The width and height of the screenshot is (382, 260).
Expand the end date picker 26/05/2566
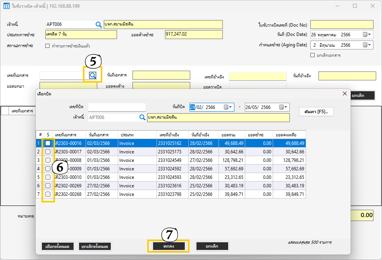click(283, 107)
